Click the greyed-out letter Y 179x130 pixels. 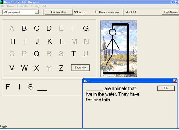point(49,68)
